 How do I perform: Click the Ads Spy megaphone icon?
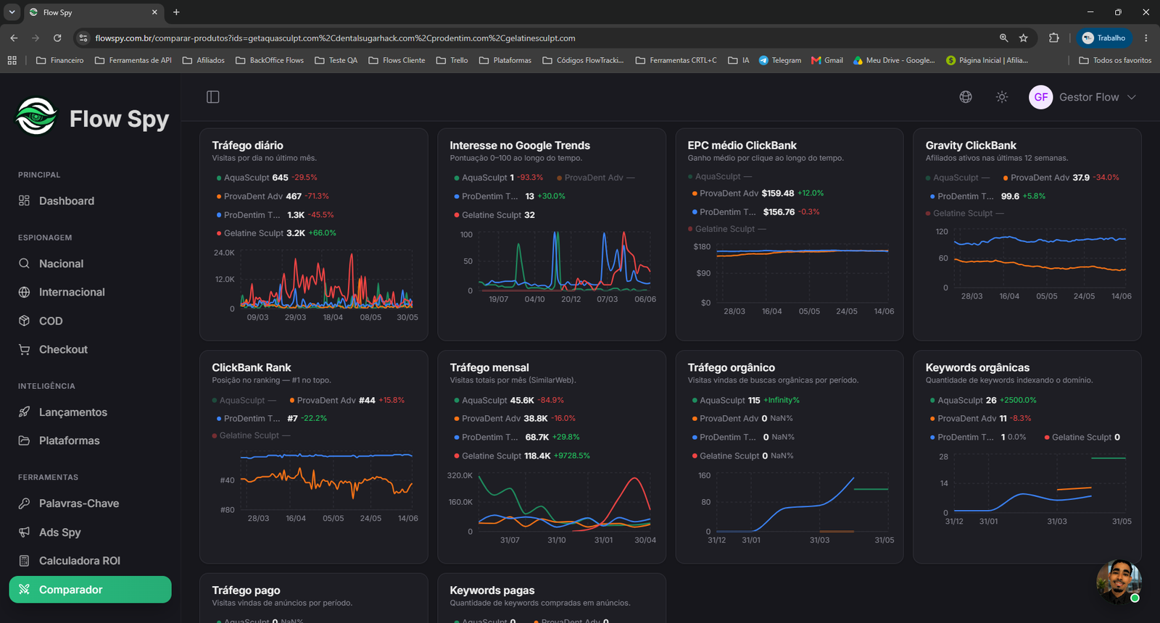(x=24, y=532)
